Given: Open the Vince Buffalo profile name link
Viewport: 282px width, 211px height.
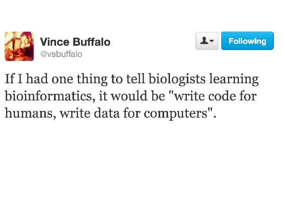Looking at the screenshot, I should point(75,42).
